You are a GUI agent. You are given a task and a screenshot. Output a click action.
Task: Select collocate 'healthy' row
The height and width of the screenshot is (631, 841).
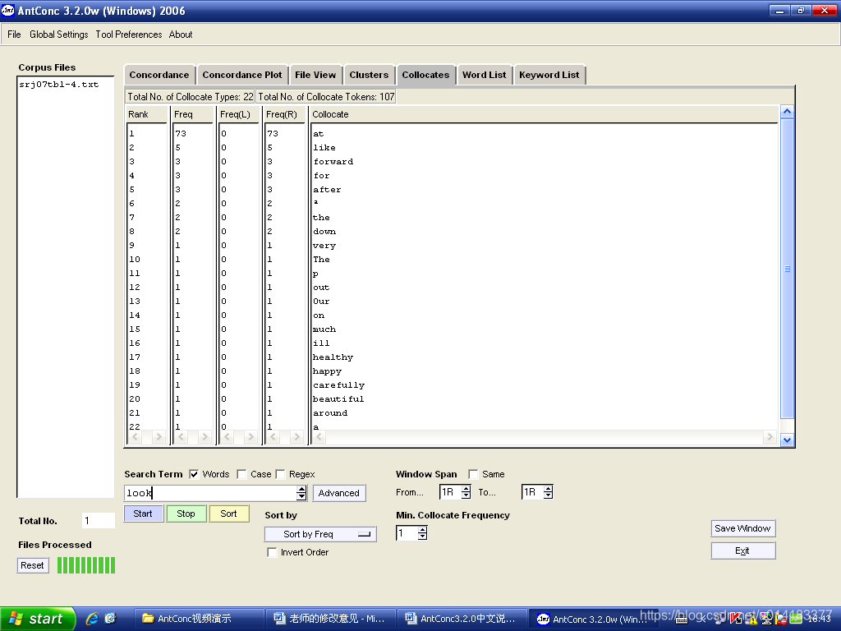[333, 357]
